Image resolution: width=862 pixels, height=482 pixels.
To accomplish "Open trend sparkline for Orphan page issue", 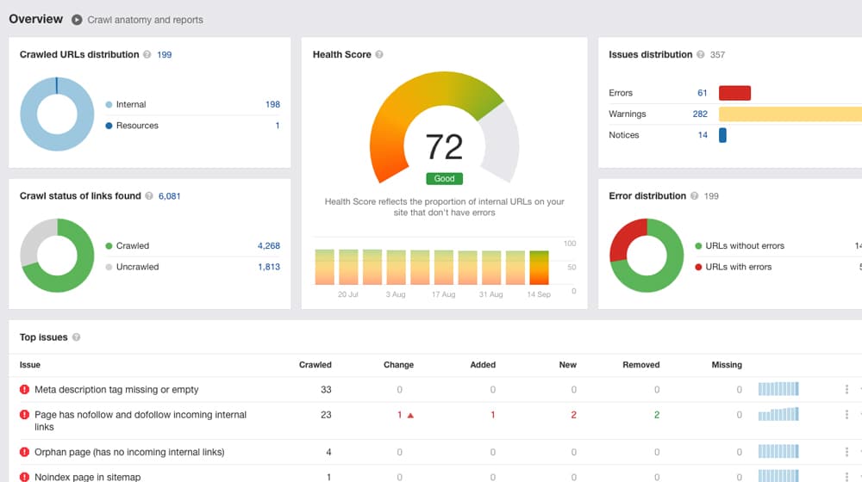I will coord(778,451).
